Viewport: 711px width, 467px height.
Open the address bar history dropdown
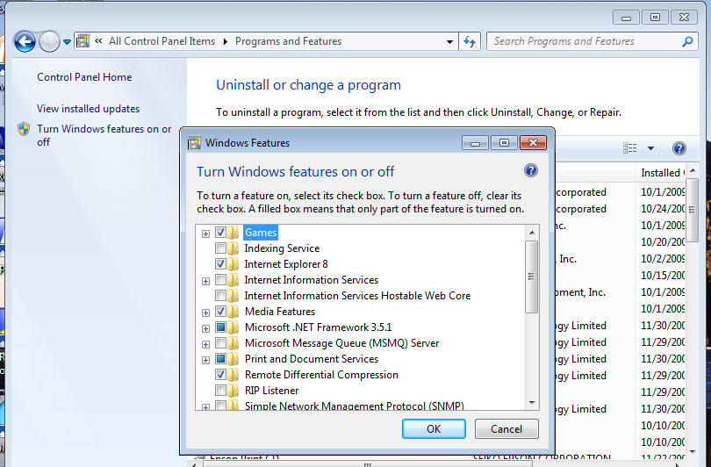click(x=449, y=42)
